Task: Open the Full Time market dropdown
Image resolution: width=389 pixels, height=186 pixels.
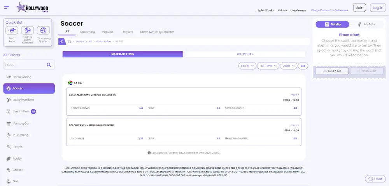Action: pyautogui.click(x=268, y=66)
